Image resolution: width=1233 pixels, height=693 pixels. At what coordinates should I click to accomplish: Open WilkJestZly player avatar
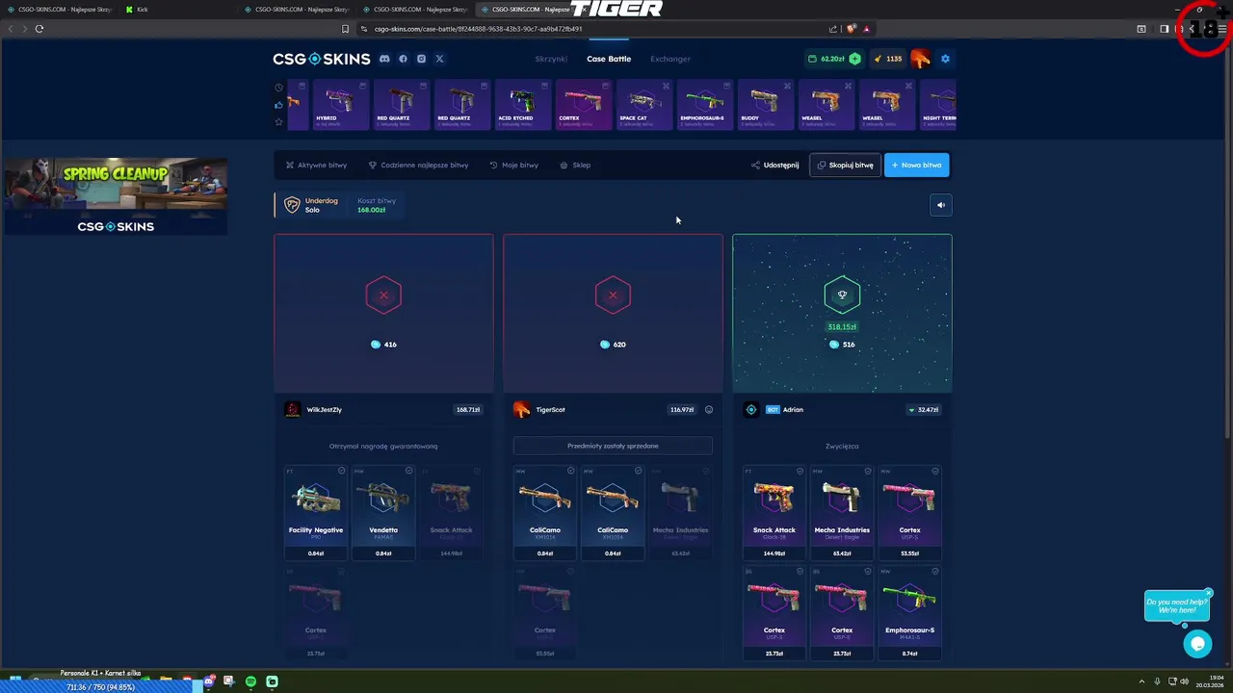click(x=293, y=410)
